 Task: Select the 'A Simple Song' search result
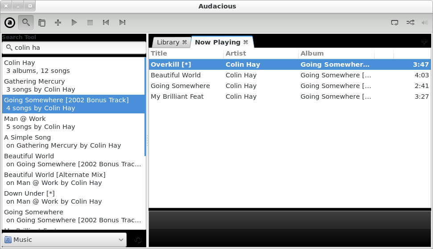[73, 141]
